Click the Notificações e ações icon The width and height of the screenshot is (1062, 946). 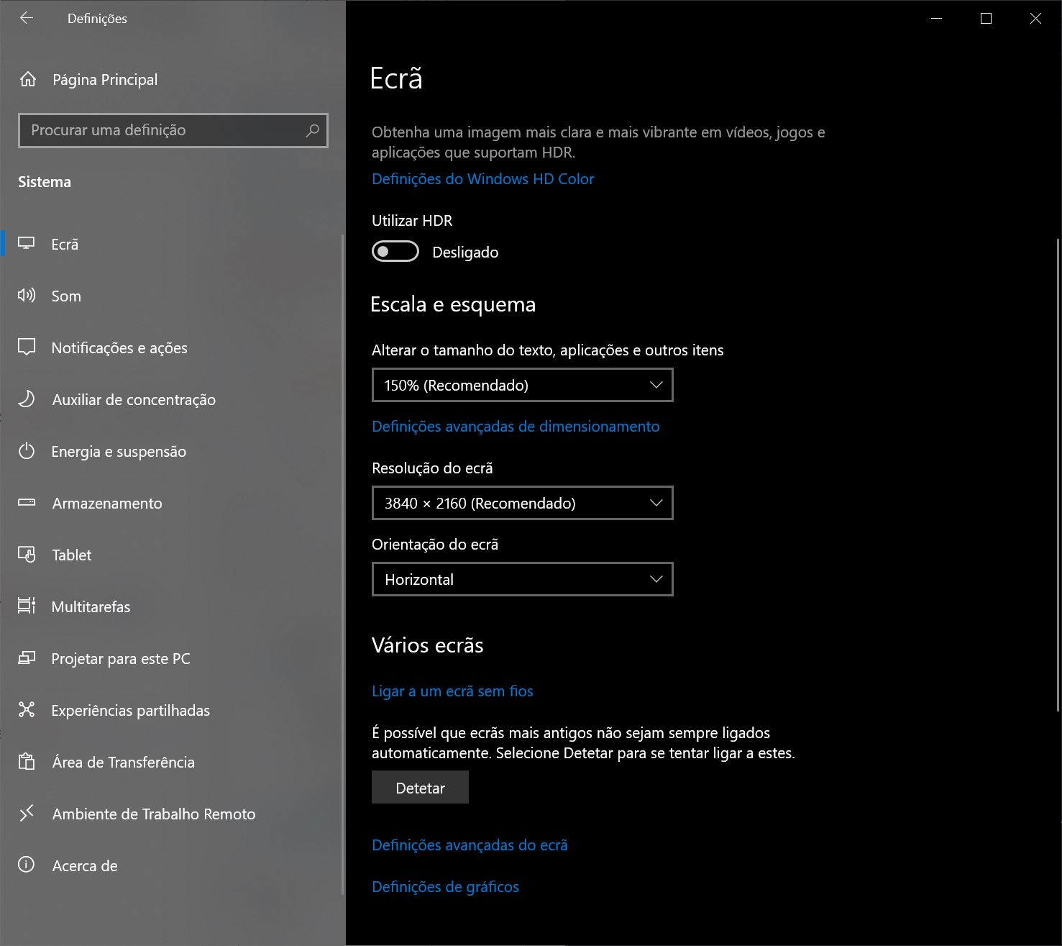(x=27, y=347)
